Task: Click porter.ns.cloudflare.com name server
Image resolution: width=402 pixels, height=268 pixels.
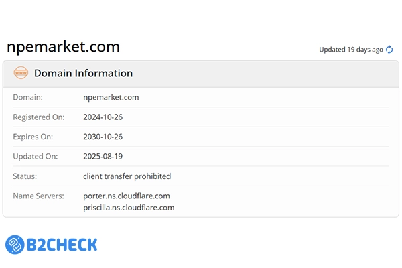Action: tap(126, 196)
